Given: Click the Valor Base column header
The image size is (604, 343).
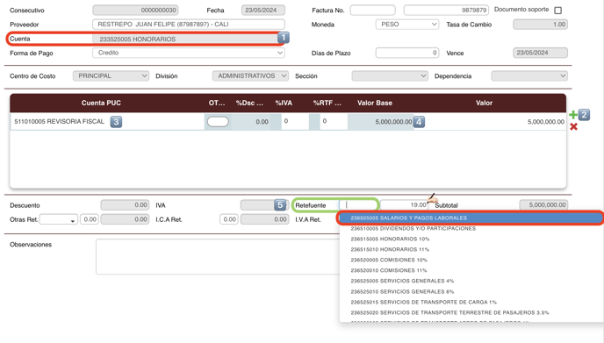Looking at the screenshot, I should click(375, 103).
